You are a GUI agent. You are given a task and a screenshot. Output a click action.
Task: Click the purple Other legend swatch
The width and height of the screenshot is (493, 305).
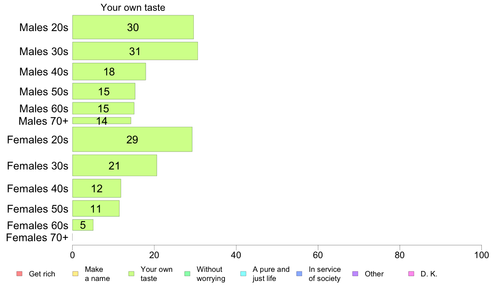[x=355, y=274]
